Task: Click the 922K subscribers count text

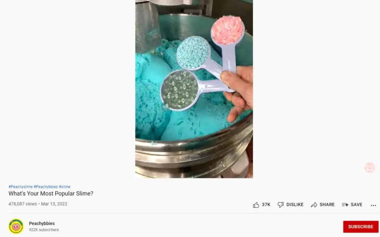Action: 44,230
